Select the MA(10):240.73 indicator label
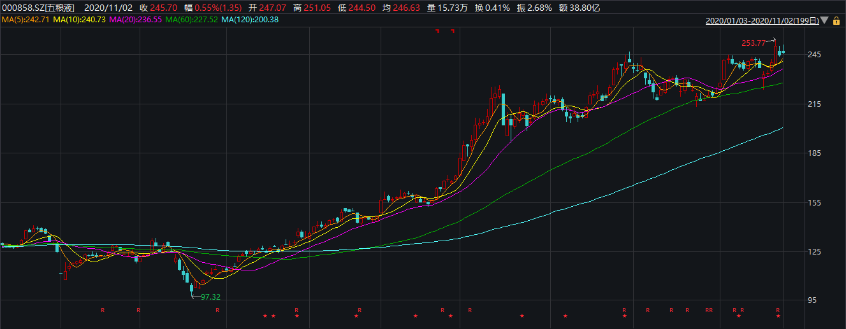 (x=79, y=20)
